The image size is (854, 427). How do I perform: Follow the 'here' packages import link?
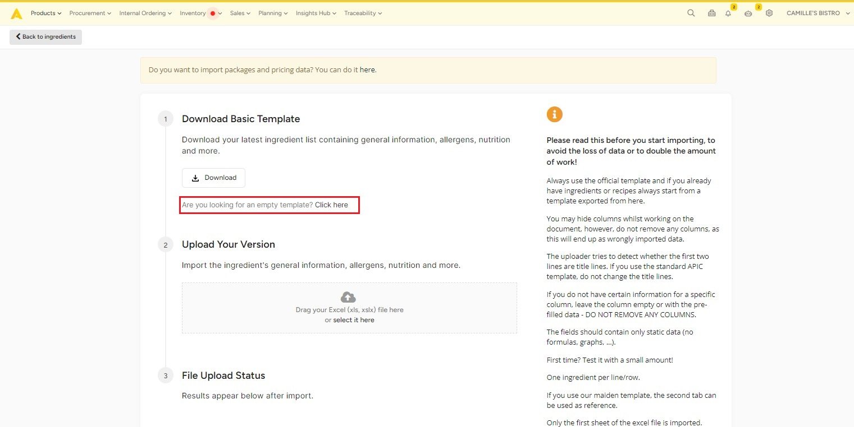[367, 70]
